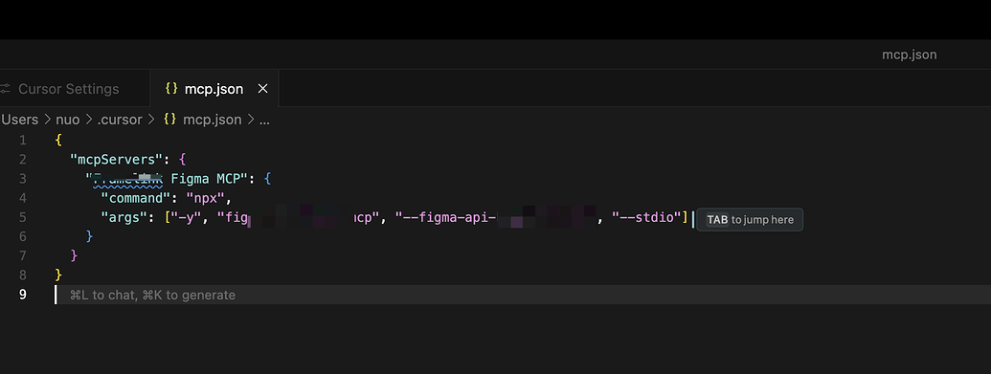Viewport: 991px width, 374px height.
Task: Switch to the Cursor Settings tab
Action: click(x=68, y=89)
